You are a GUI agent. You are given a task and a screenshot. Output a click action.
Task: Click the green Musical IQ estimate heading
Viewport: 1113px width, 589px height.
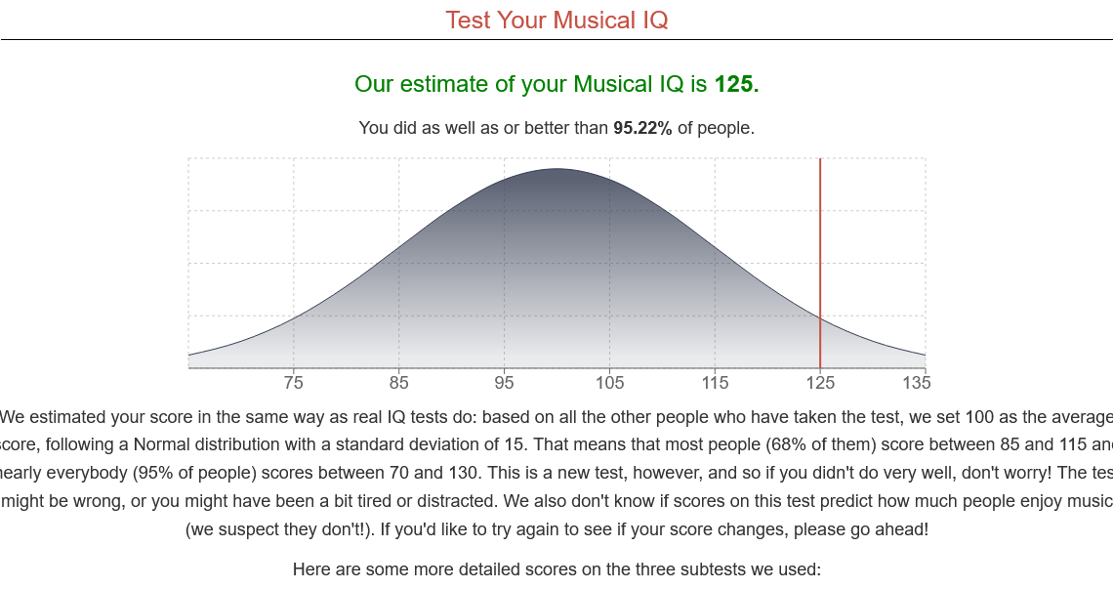click(556, 84)
